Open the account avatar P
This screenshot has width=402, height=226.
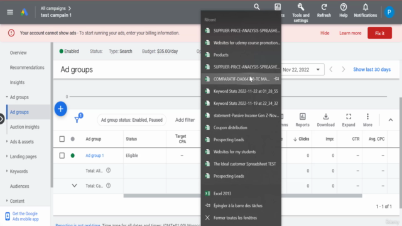[389, 12]
